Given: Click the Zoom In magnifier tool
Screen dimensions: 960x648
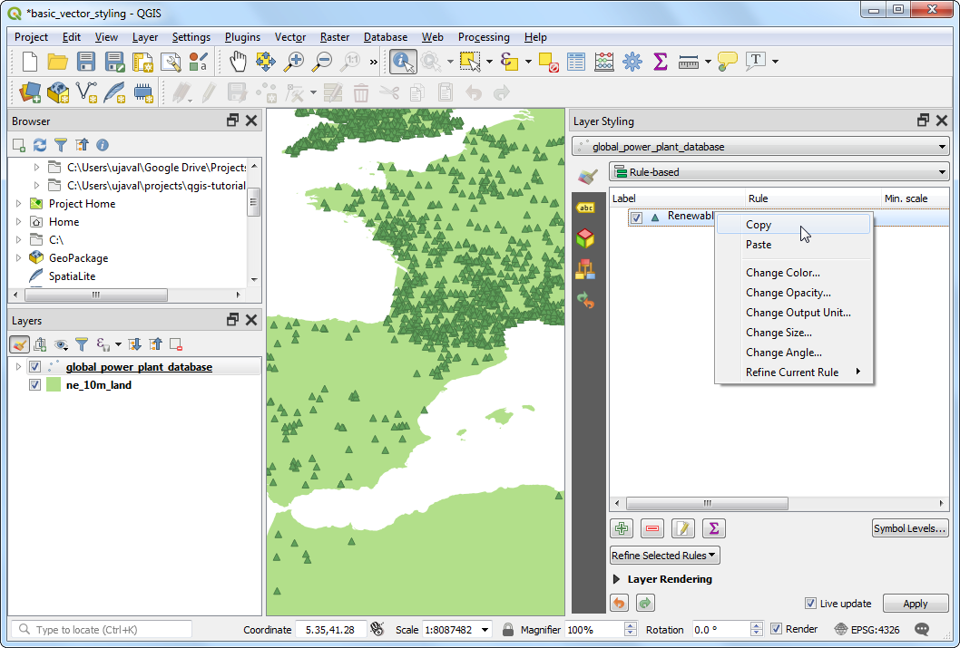Looking at the screenshot, I should pyautogui.click(x=294, y=62).
